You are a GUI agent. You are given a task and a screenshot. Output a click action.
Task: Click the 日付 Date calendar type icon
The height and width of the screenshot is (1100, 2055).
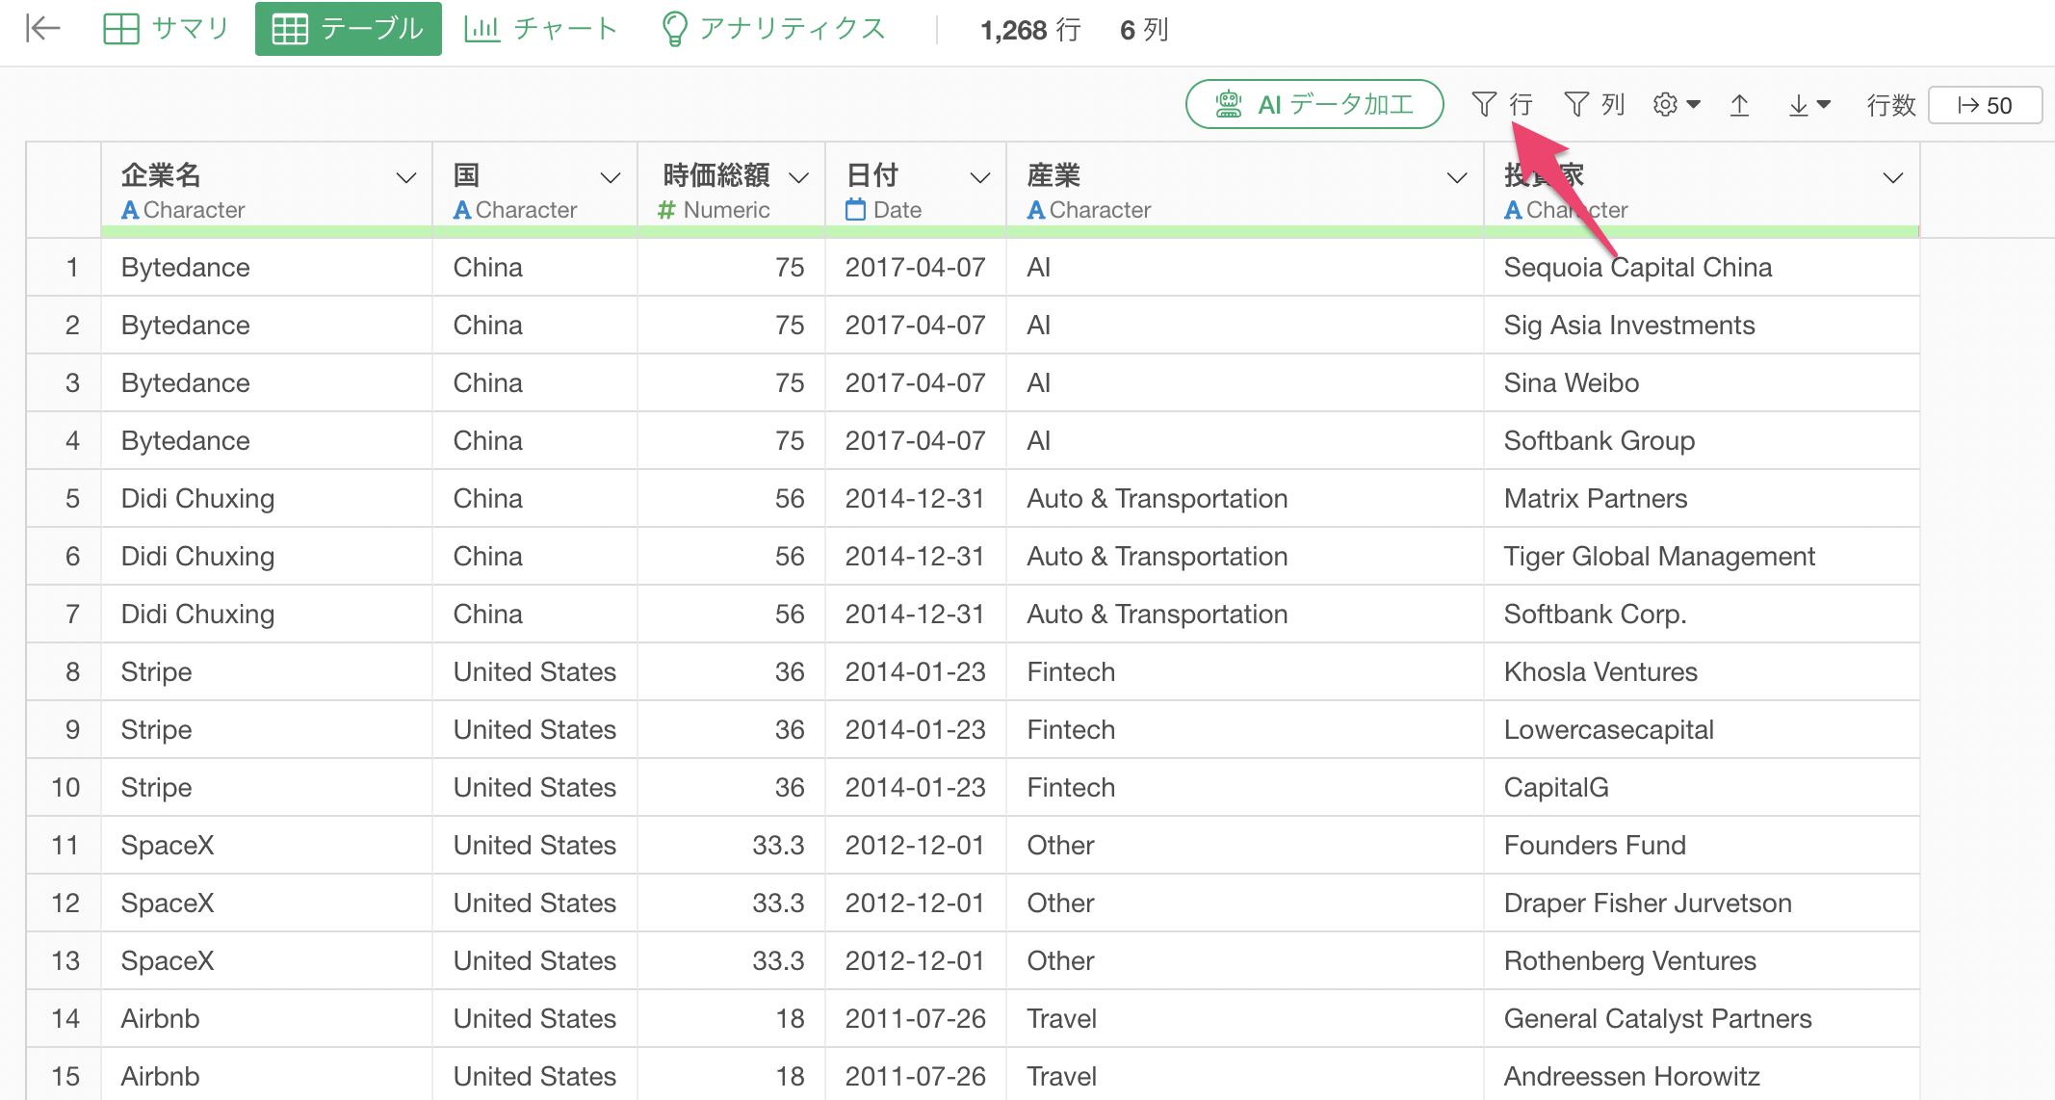pos(855,209)
